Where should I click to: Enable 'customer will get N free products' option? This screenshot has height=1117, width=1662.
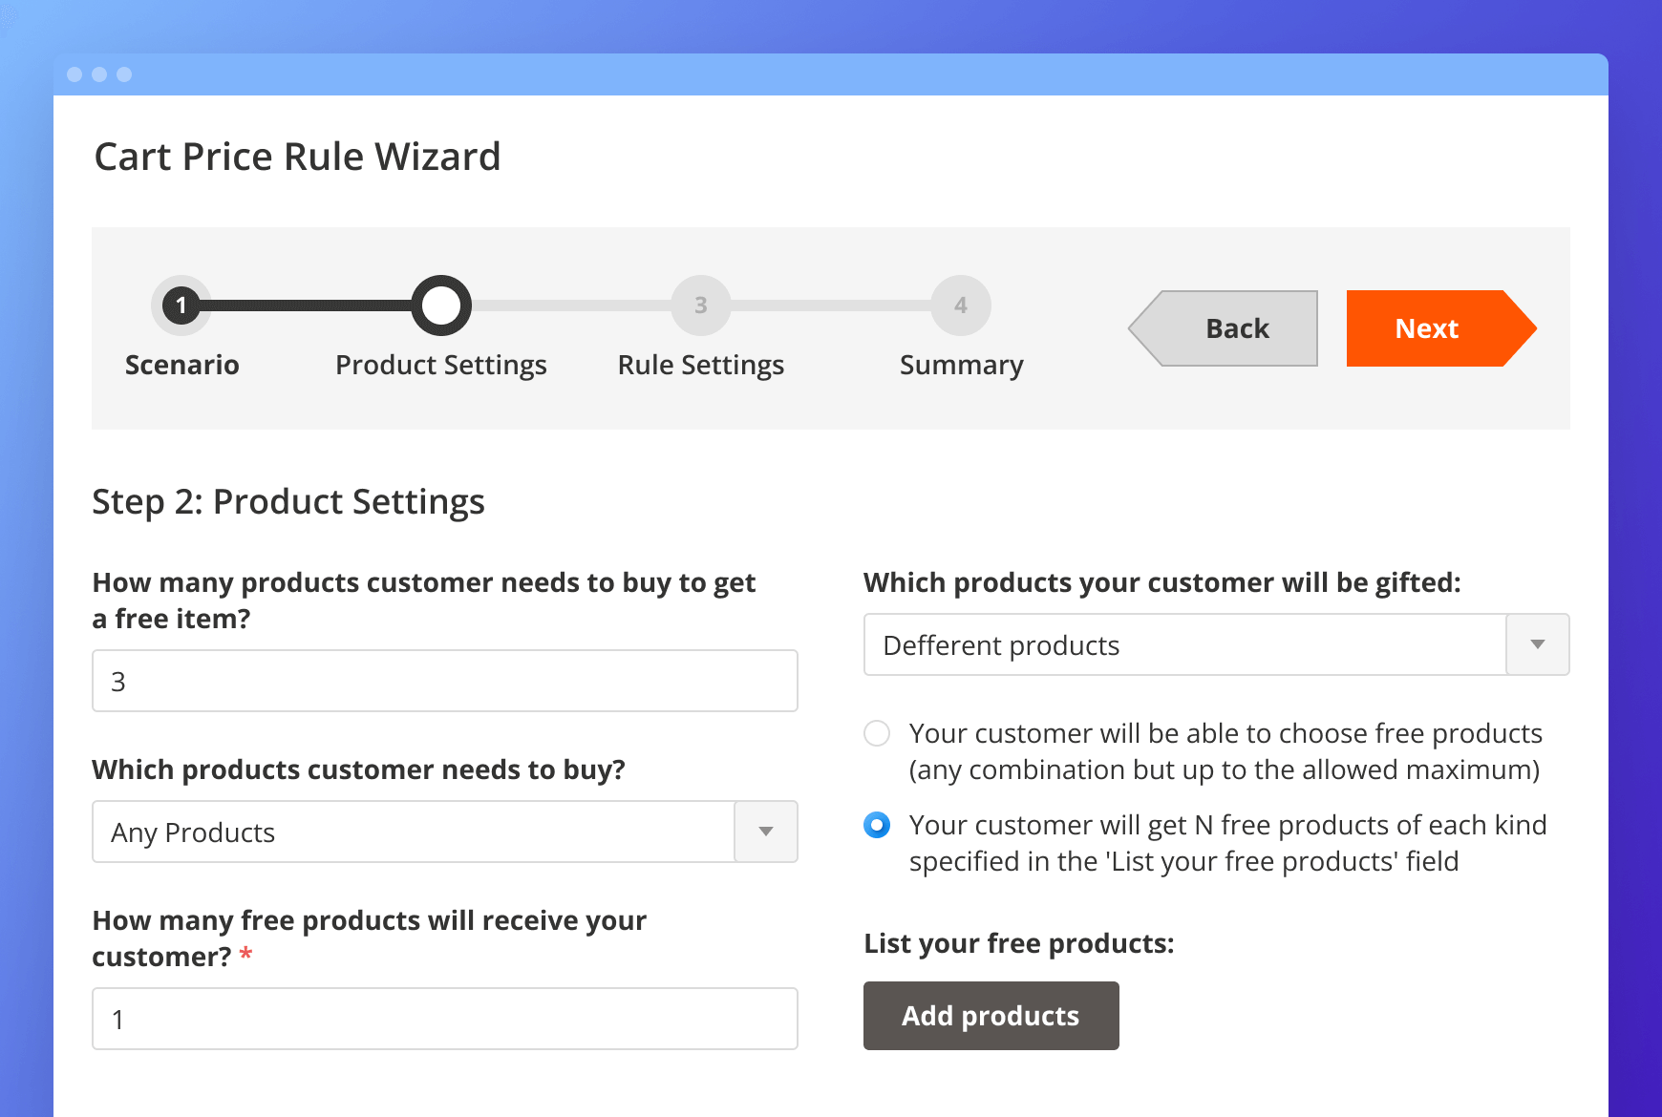pos(877,825)
